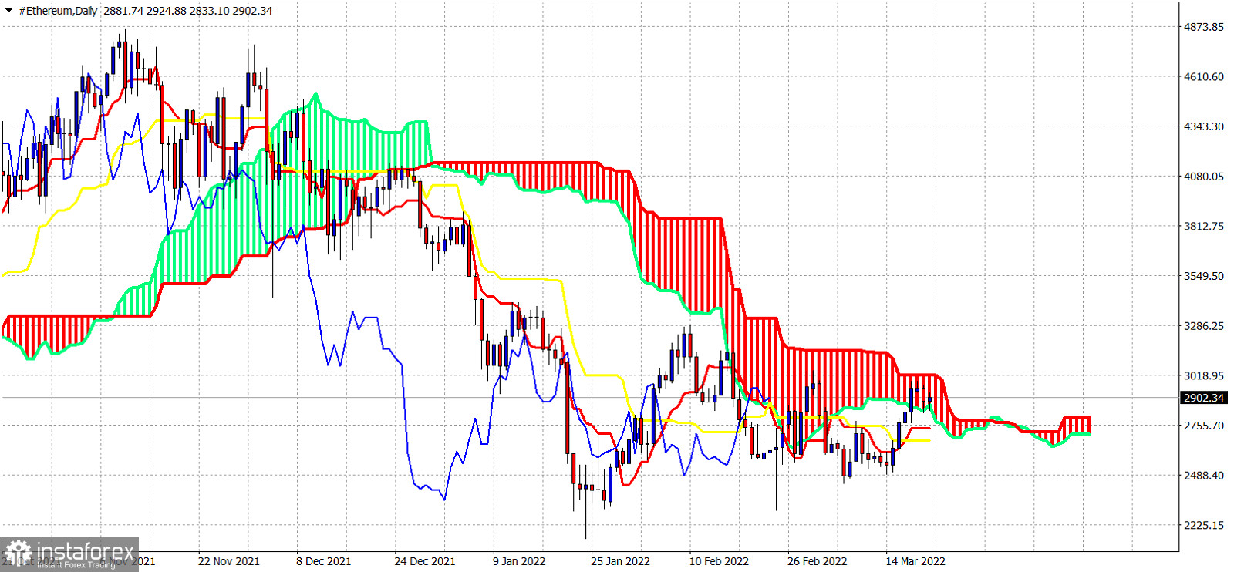The image size is (1234, 572).
Task: Click the 24 Dec 2021 date label
Action: tap(425, 561)
